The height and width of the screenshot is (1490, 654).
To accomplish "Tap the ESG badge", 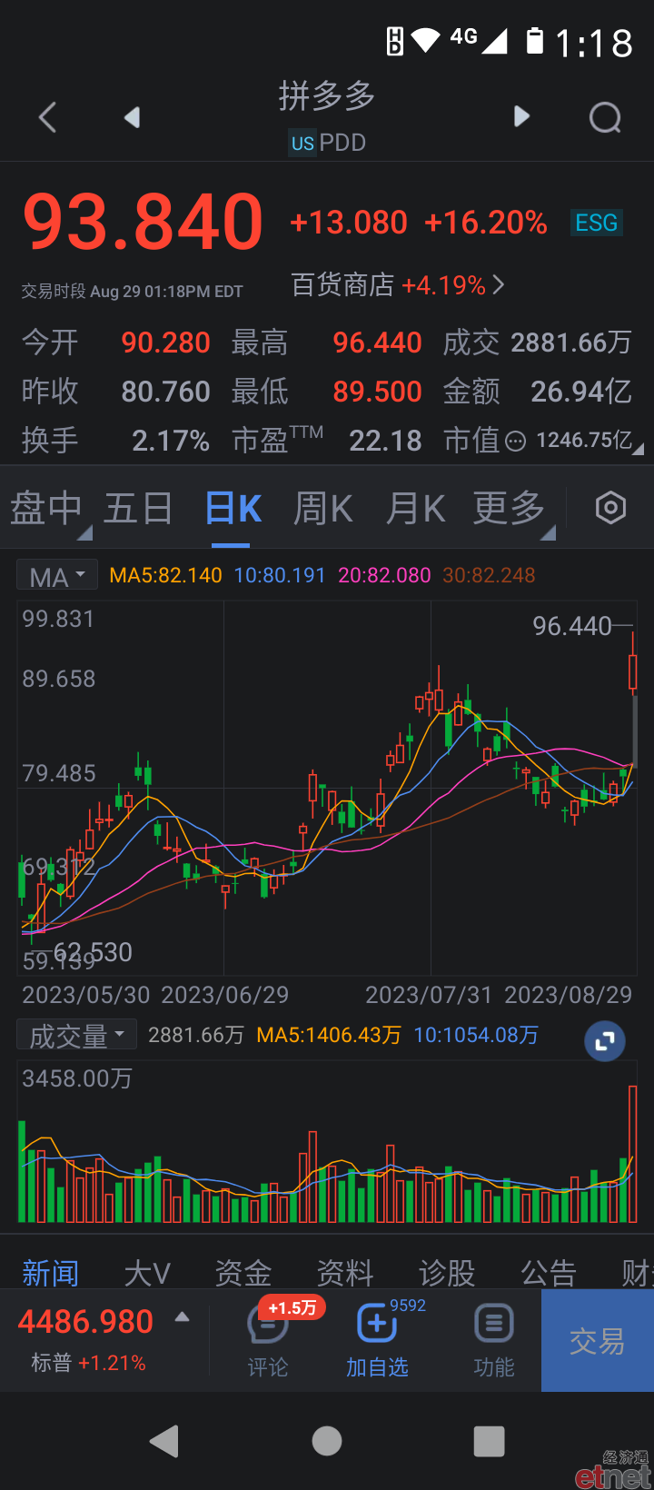I will pos(596,223).
